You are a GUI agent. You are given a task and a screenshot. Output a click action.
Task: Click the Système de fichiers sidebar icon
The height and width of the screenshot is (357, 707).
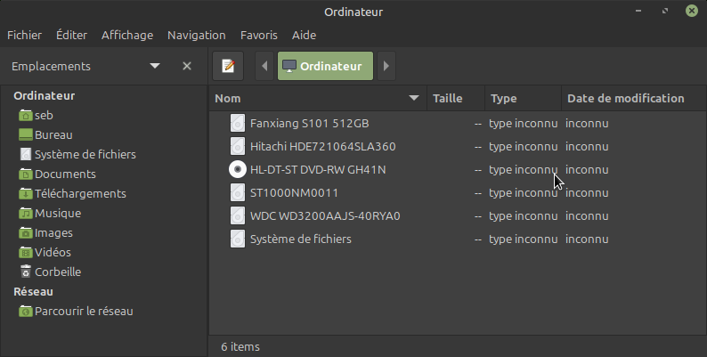pos(26,155)
